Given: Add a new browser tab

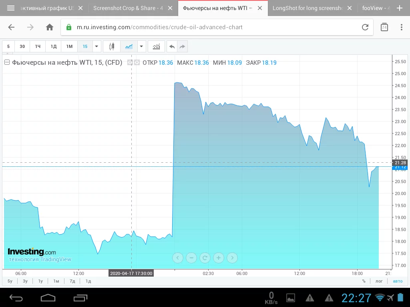Looking at the screenshot, I should pos(400,8).
